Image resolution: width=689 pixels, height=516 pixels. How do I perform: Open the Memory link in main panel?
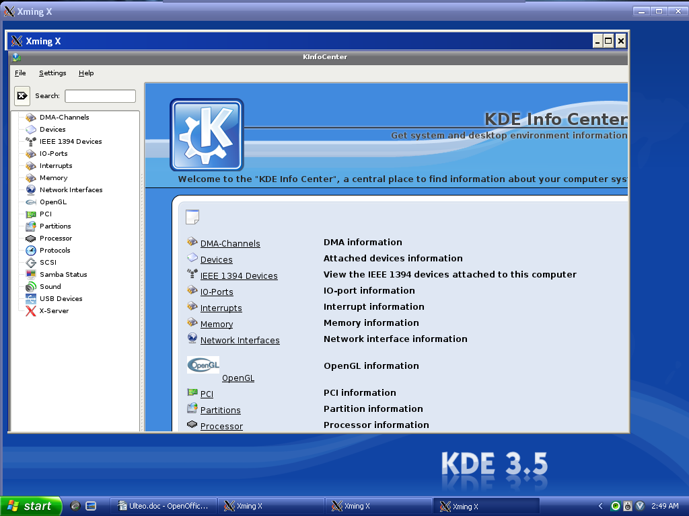[x=217, y=325]
